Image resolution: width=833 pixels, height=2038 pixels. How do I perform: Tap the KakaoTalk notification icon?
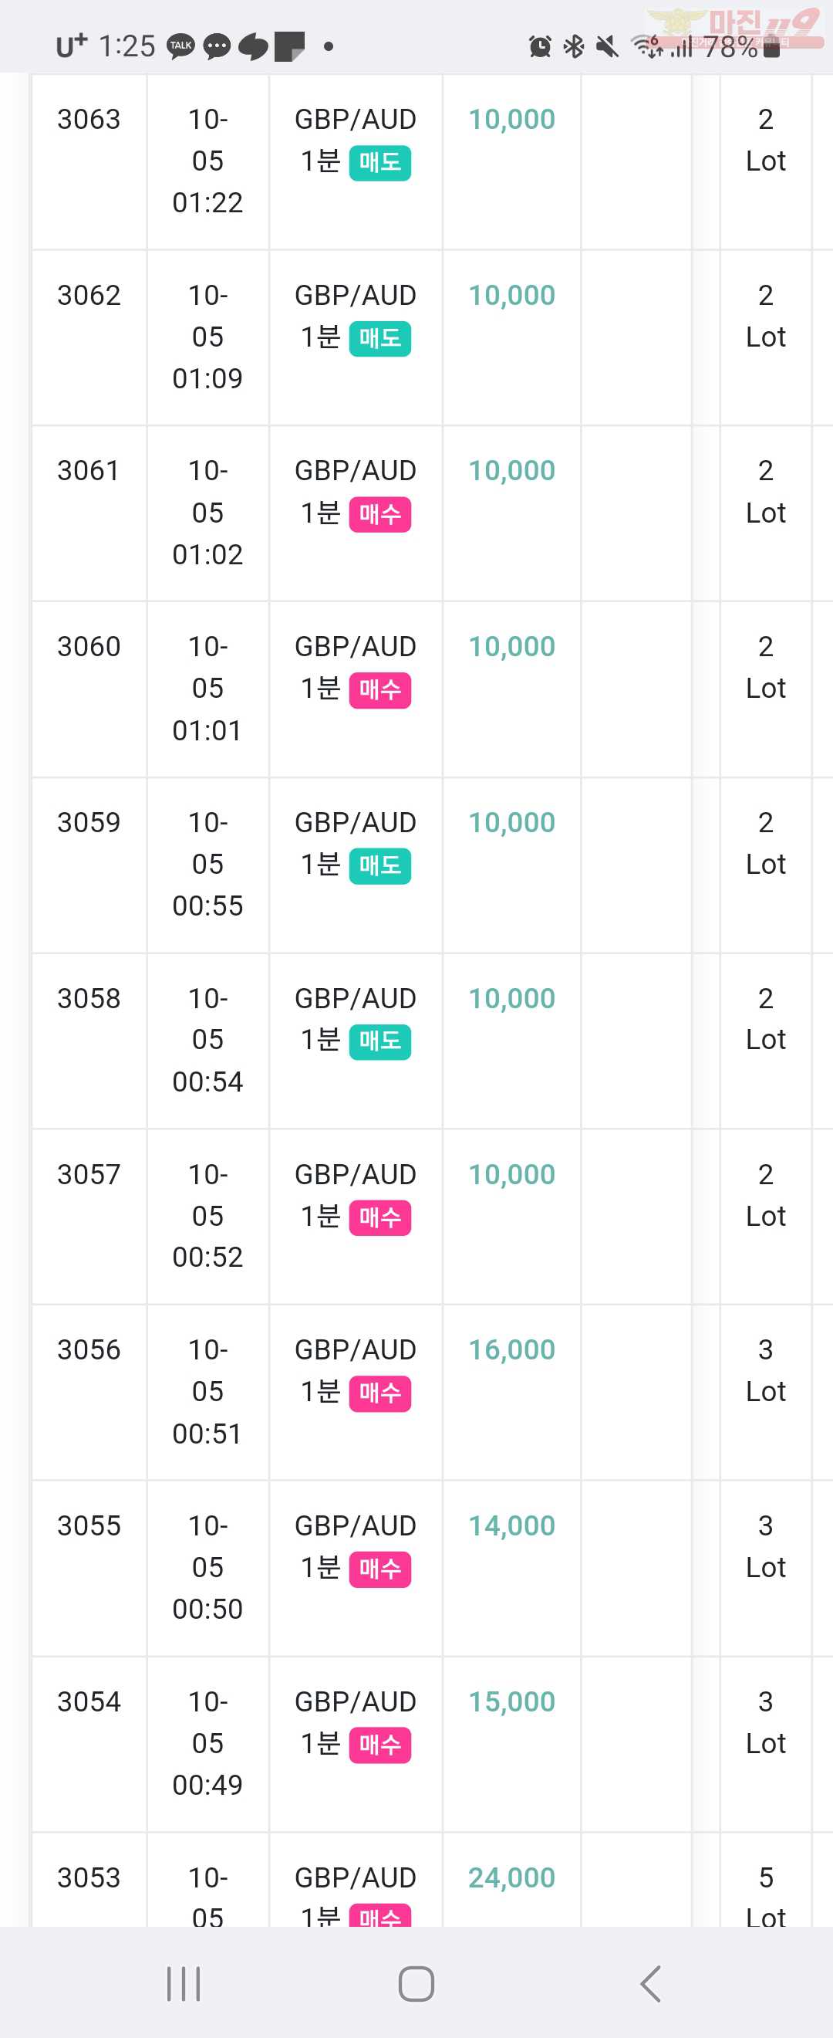(181, 46)
